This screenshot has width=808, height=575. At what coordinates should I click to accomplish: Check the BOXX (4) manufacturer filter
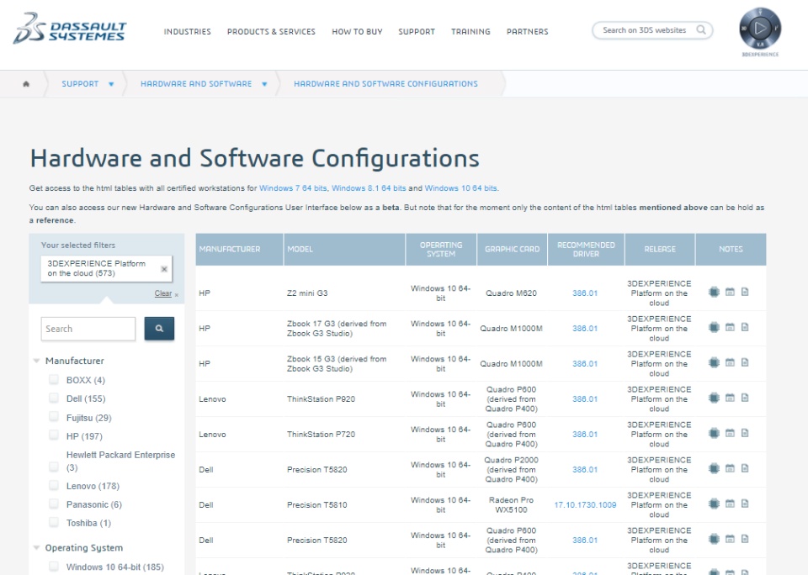tap(54, 380)
